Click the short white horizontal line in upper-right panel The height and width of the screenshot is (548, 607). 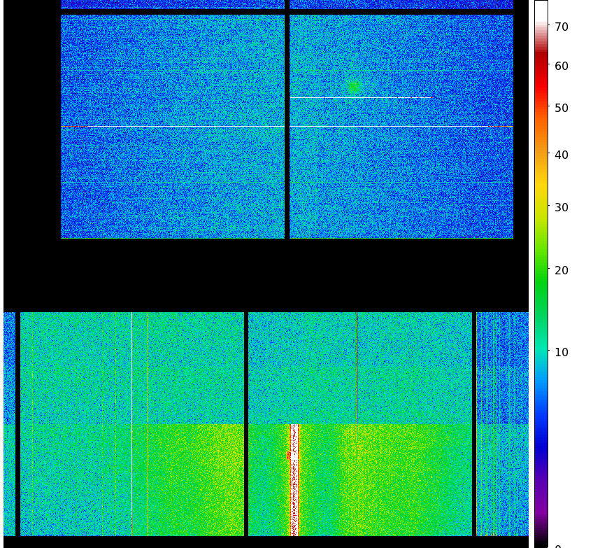point(360,97)
